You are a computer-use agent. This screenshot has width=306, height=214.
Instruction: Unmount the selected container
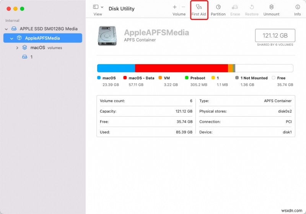point(271,7)
